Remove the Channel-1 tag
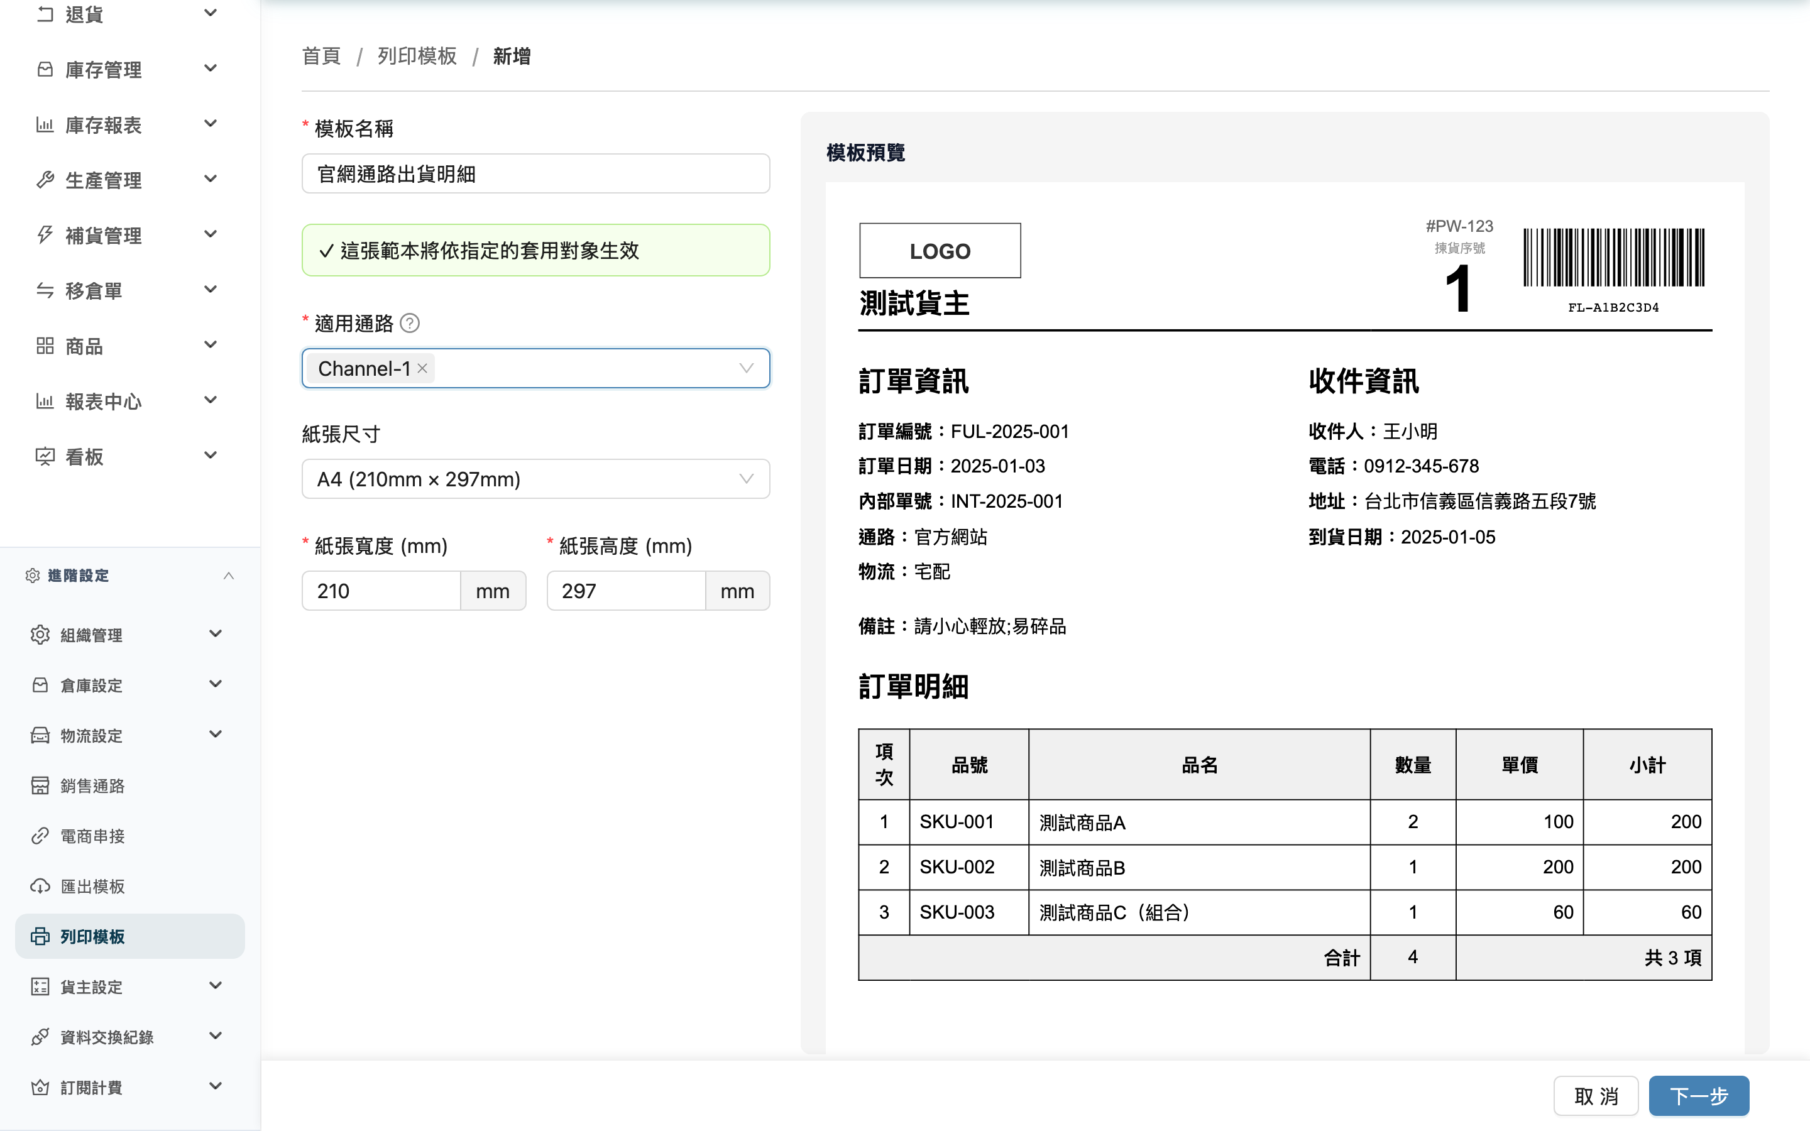The width and height of the screenshot is (1810, 1131). coord(422,368)
